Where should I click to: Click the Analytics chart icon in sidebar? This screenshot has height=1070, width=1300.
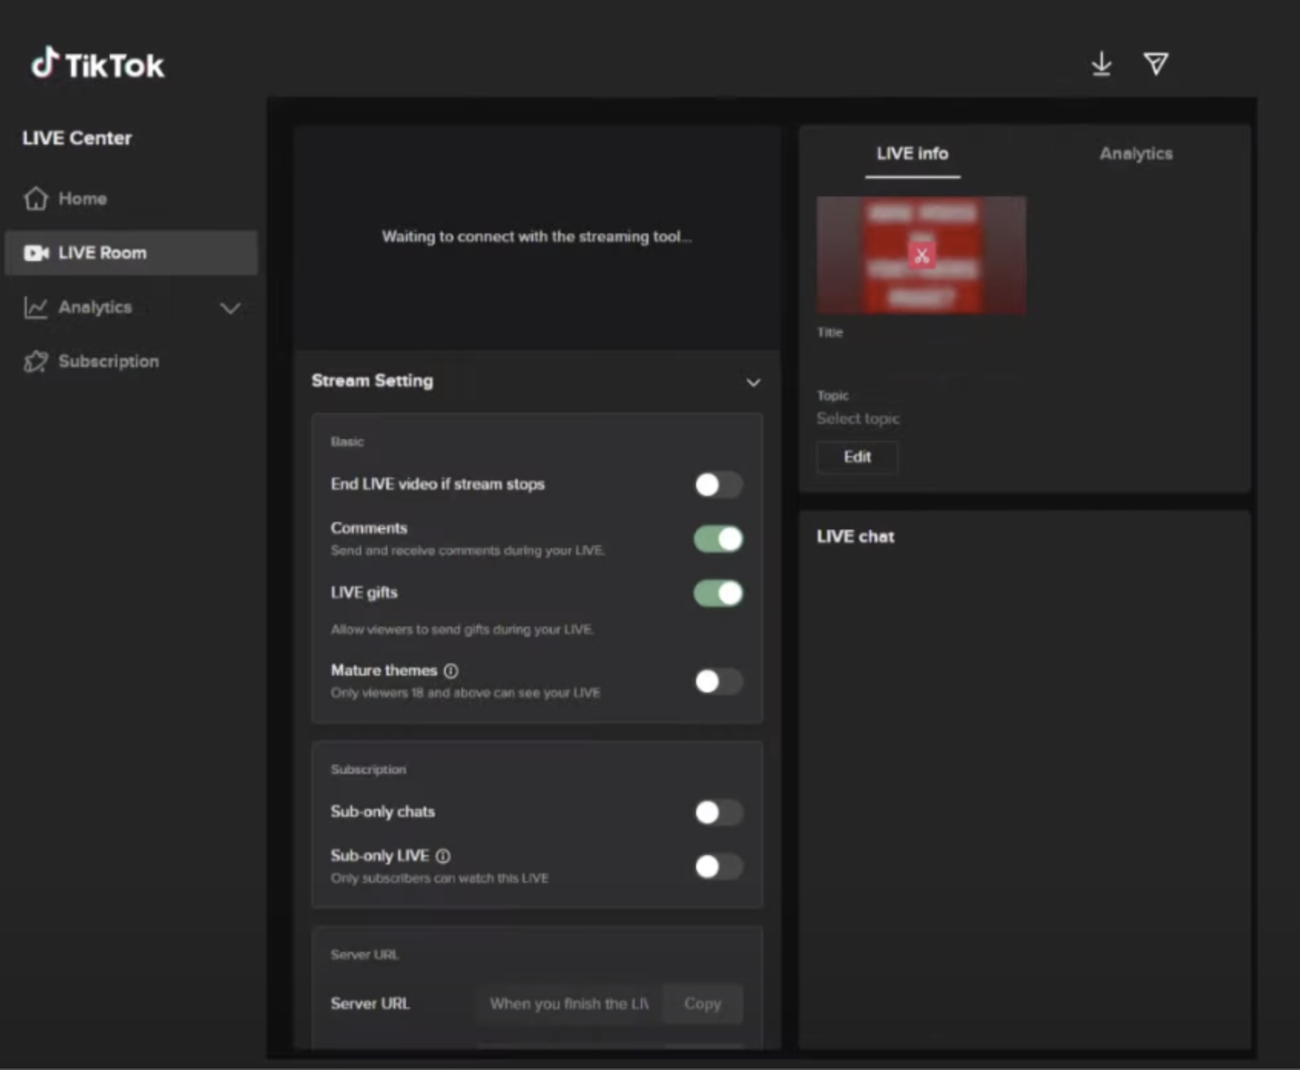(x=36, y=308)
